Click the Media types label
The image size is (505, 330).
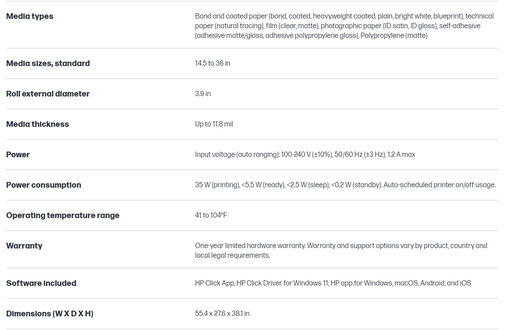[30, 16]
